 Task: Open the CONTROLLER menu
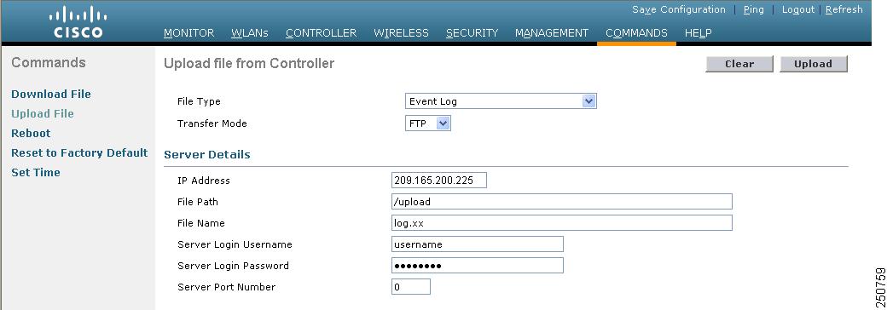(321, 33)
